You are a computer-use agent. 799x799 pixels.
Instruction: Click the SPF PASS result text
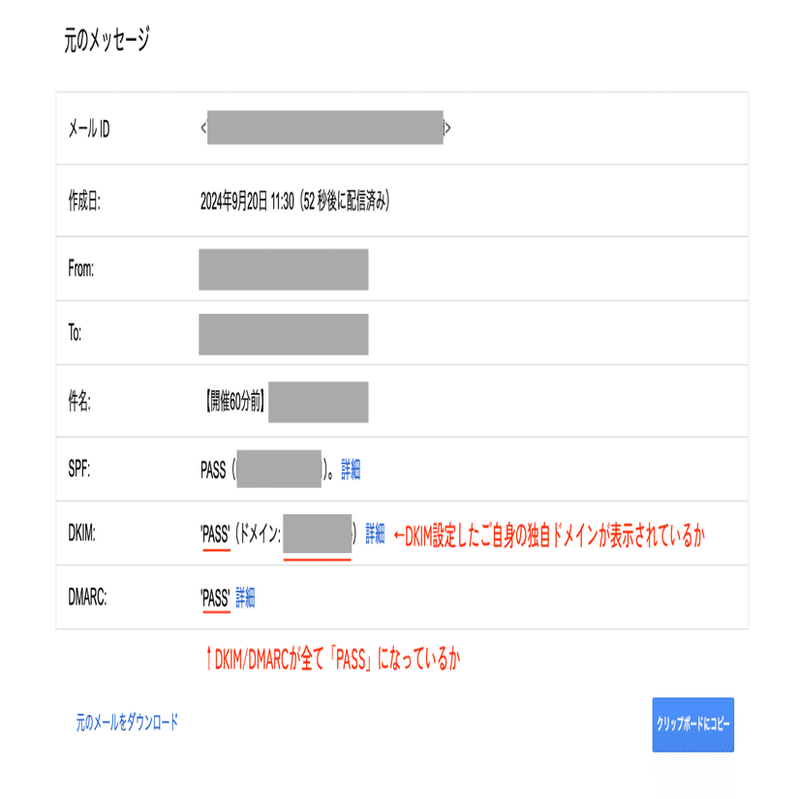[x=212, y=471]
